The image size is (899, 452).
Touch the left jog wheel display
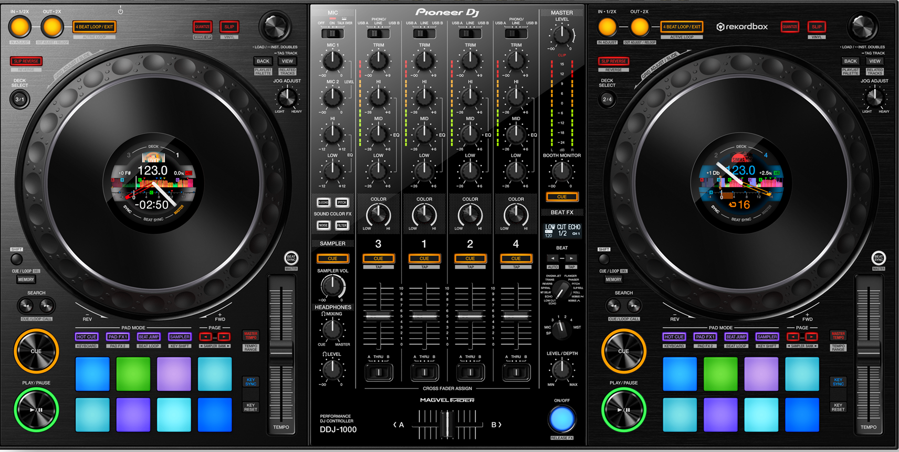click(x=153, y=184)
